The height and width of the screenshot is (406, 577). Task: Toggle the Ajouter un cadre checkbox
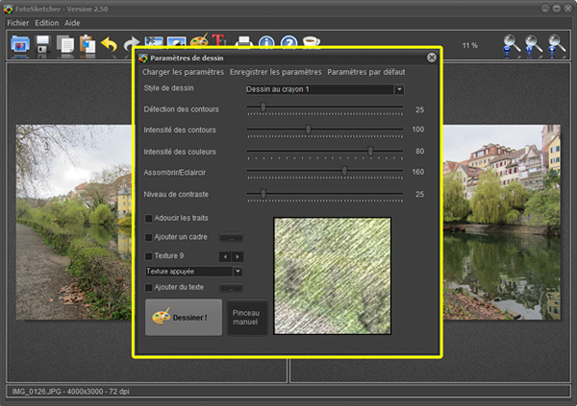point(148,237)
